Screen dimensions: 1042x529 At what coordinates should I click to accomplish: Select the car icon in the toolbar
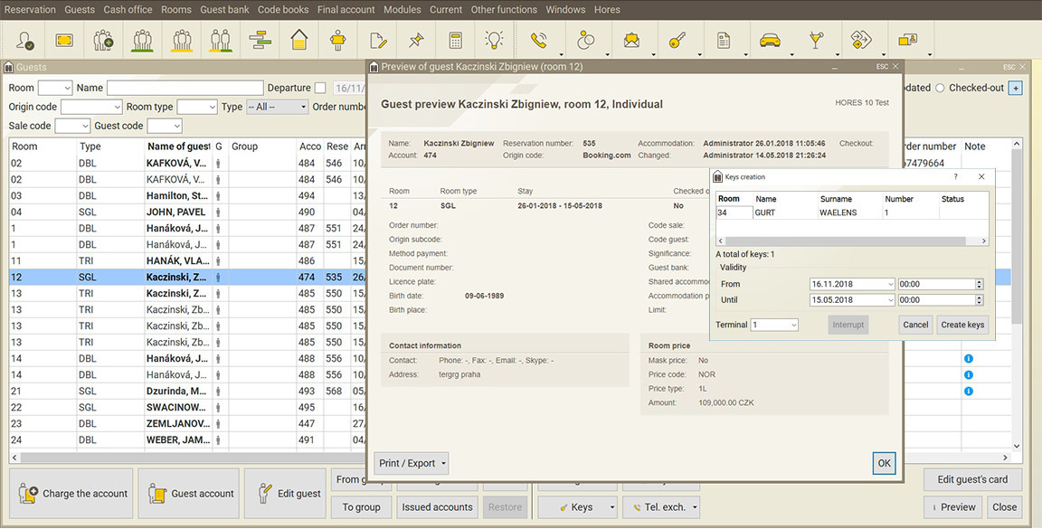coord(769,40)
